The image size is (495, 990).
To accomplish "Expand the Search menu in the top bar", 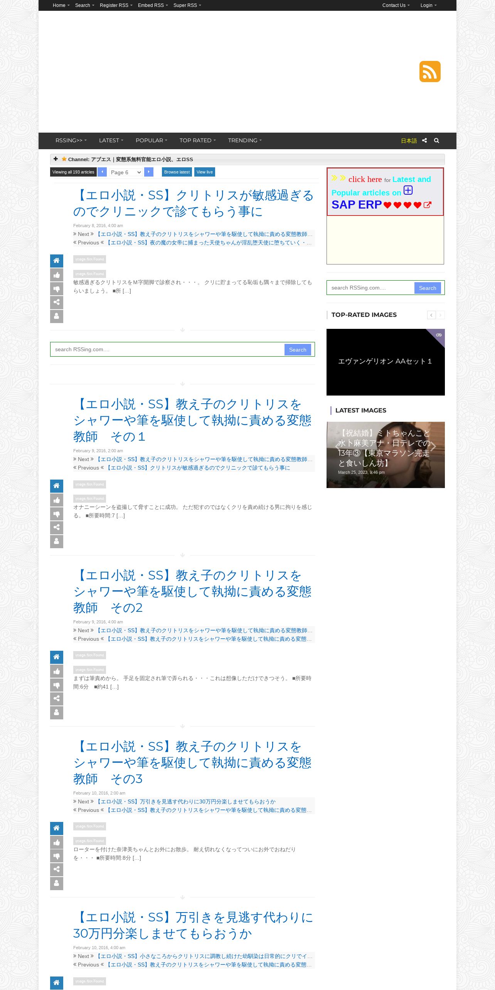I will [x=85, y=5].
